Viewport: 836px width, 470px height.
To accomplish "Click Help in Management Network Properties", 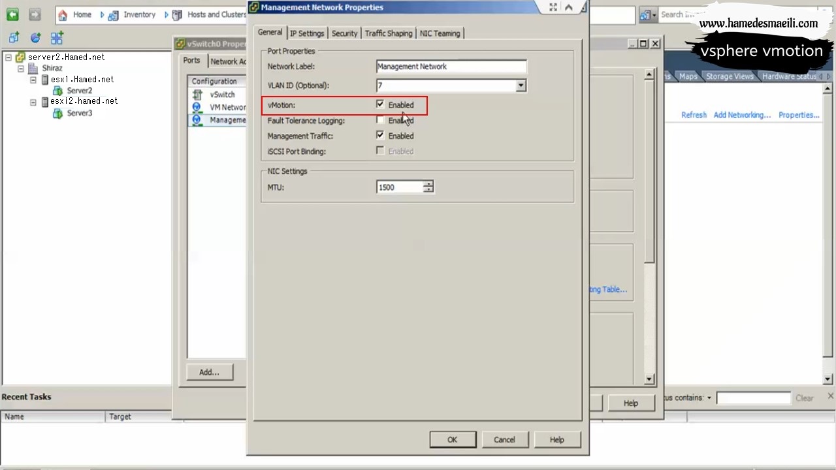I will click(556, 439).
